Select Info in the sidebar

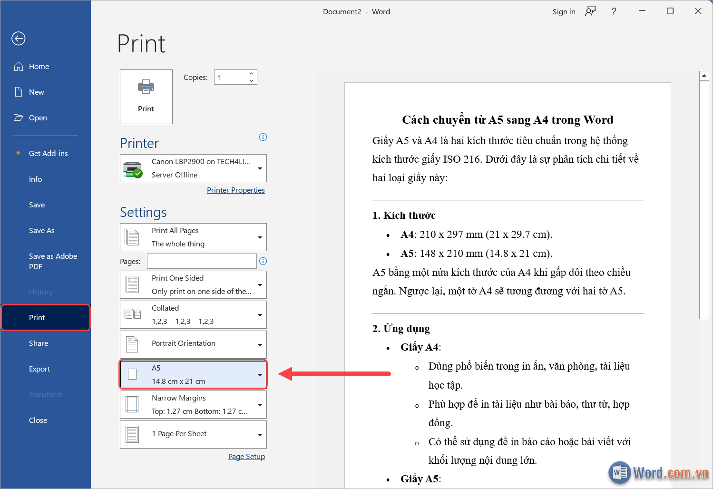[x=46, y=179]
